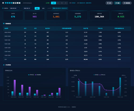The image size is (134, 111).
Task: Click the time slot column header
Action: (x=6, y=28)
